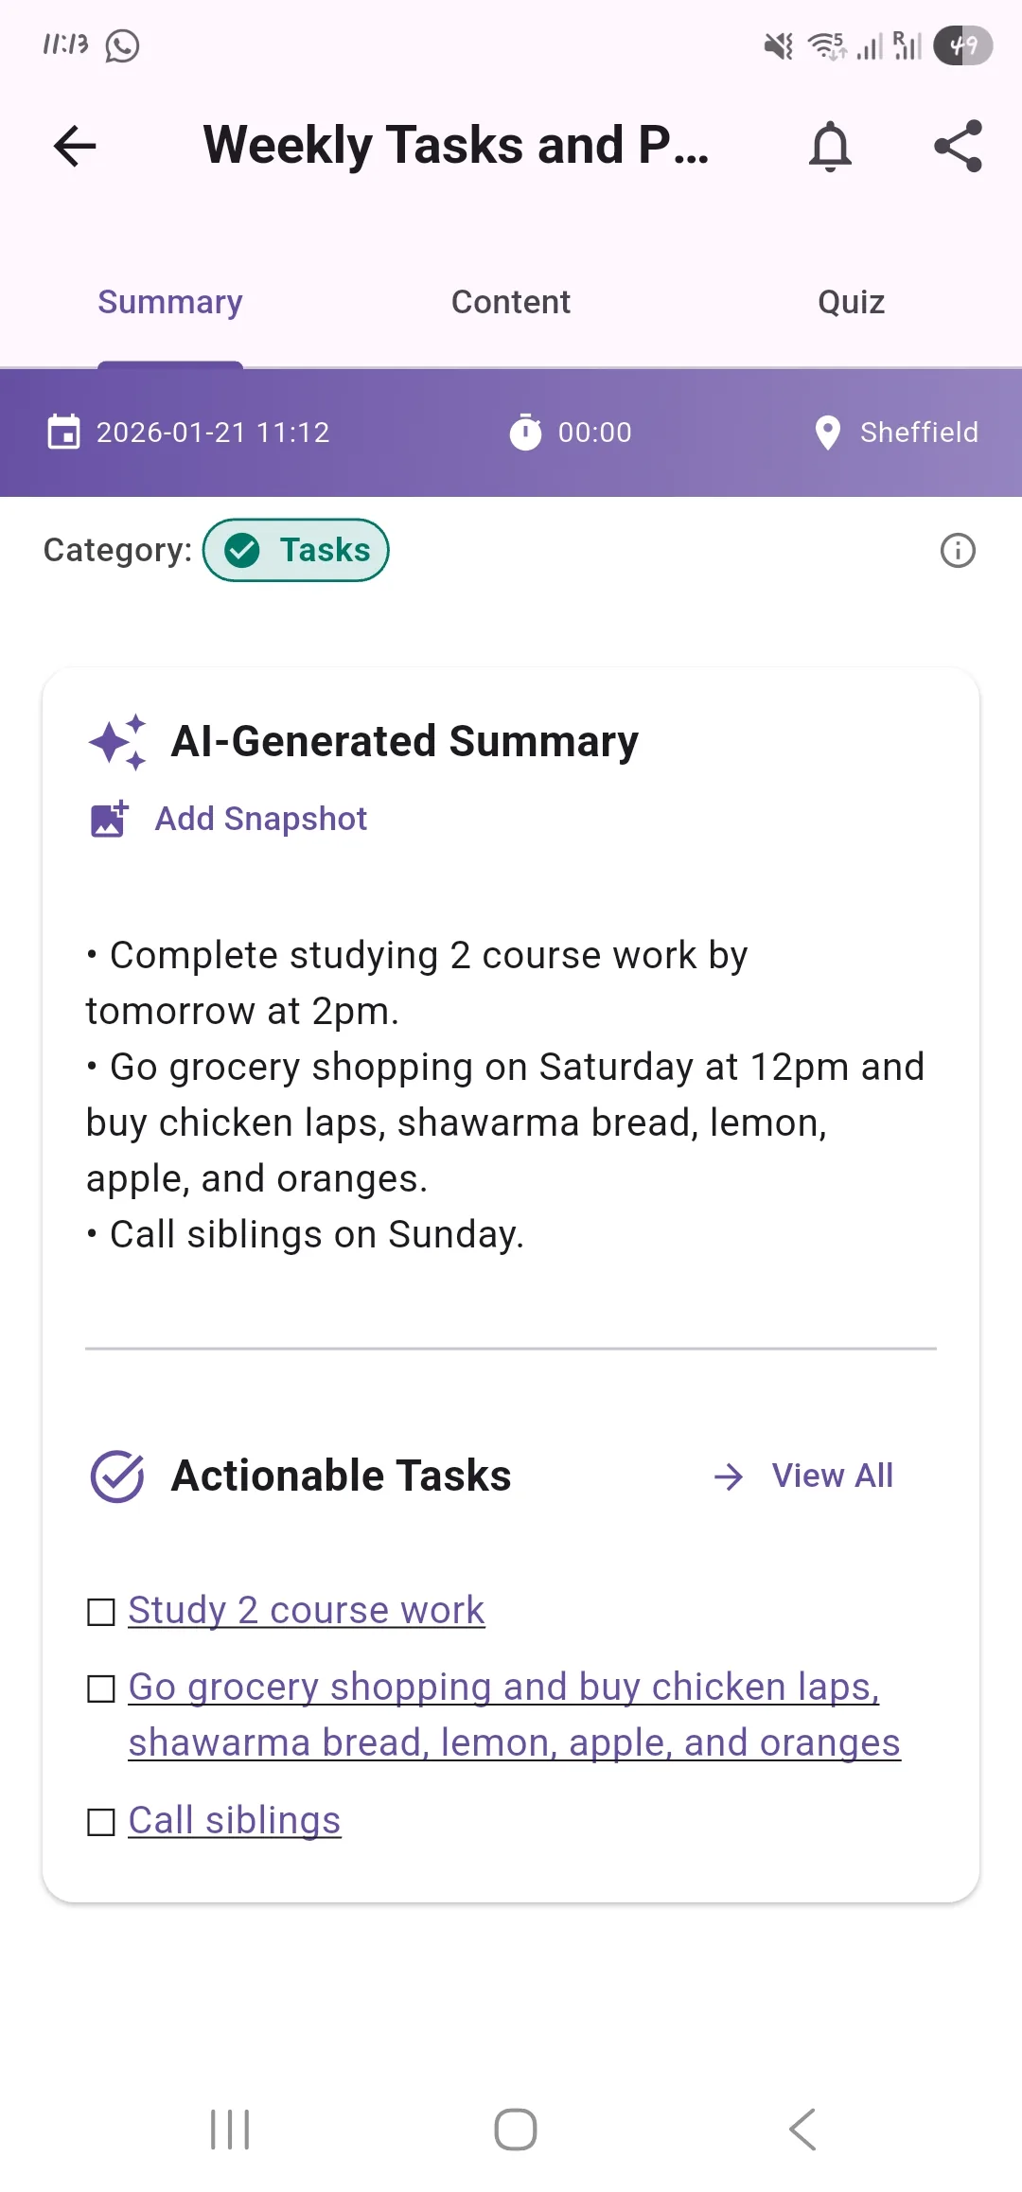Open the Study 2 course work task
Viewport: 1022px width, 2192px height.
[305, 1610]
